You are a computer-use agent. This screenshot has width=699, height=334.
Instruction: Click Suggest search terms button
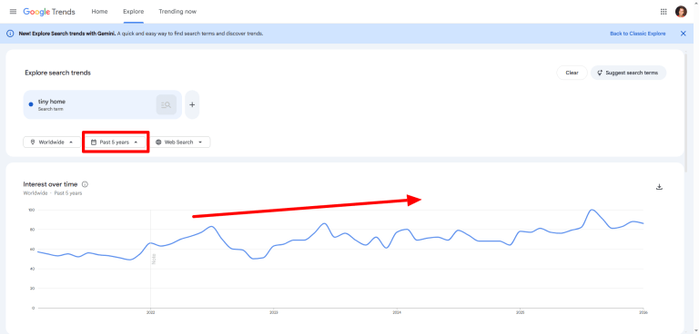click(x=628, y=73)
